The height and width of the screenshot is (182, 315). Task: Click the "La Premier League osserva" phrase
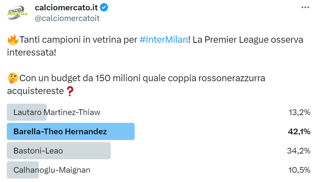click(x=247, y=40)
